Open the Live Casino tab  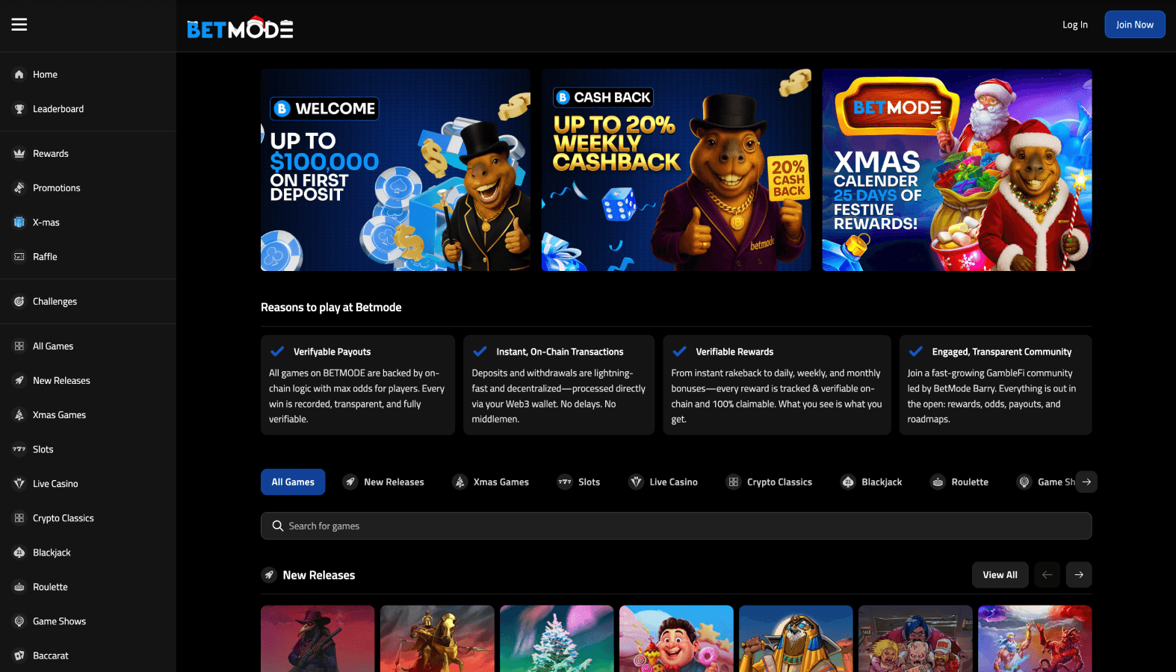[663, 482]
